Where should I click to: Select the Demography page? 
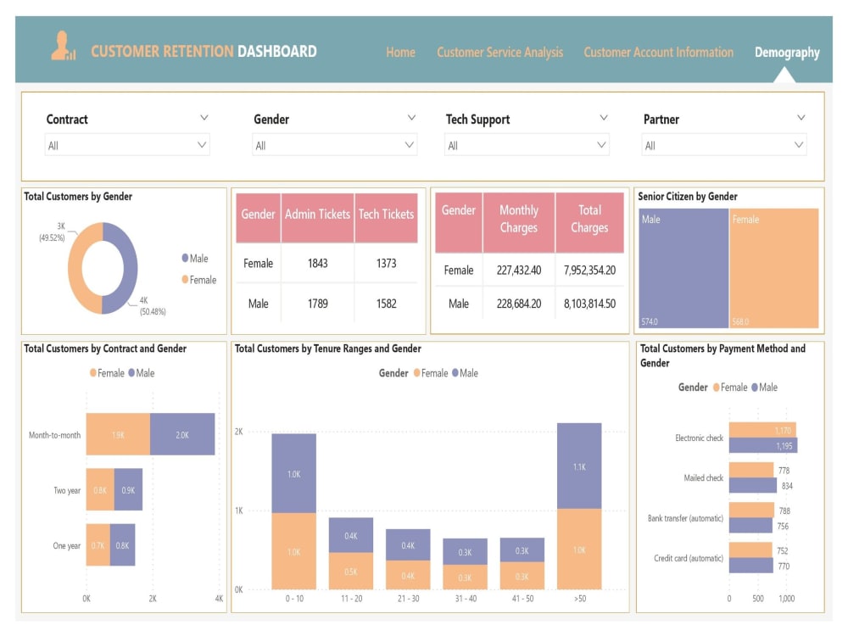[x=787, y=53]
